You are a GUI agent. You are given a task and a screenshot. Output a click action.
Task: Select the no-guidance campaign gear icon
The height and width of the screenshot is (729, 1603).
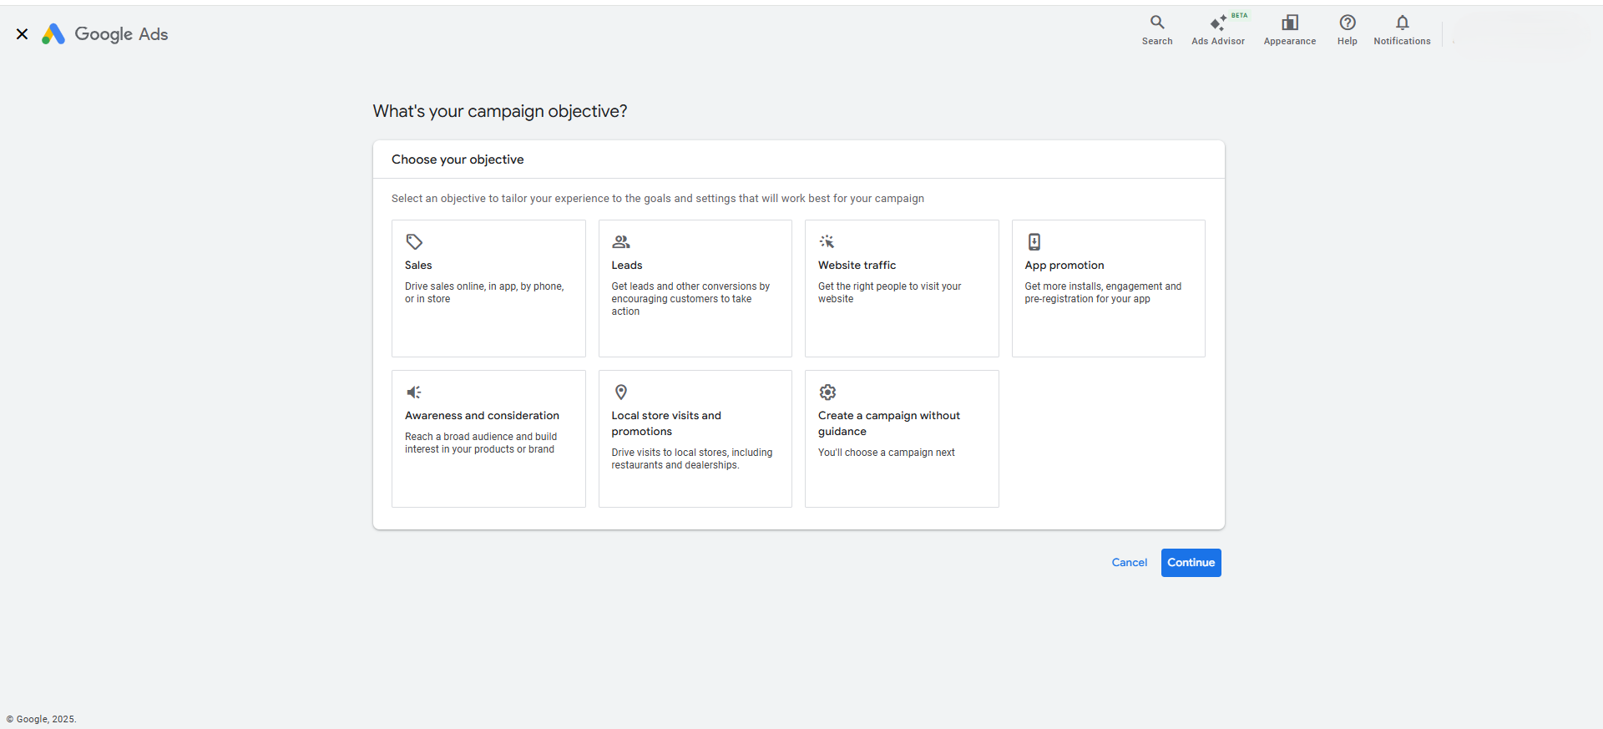pos(827,392)
